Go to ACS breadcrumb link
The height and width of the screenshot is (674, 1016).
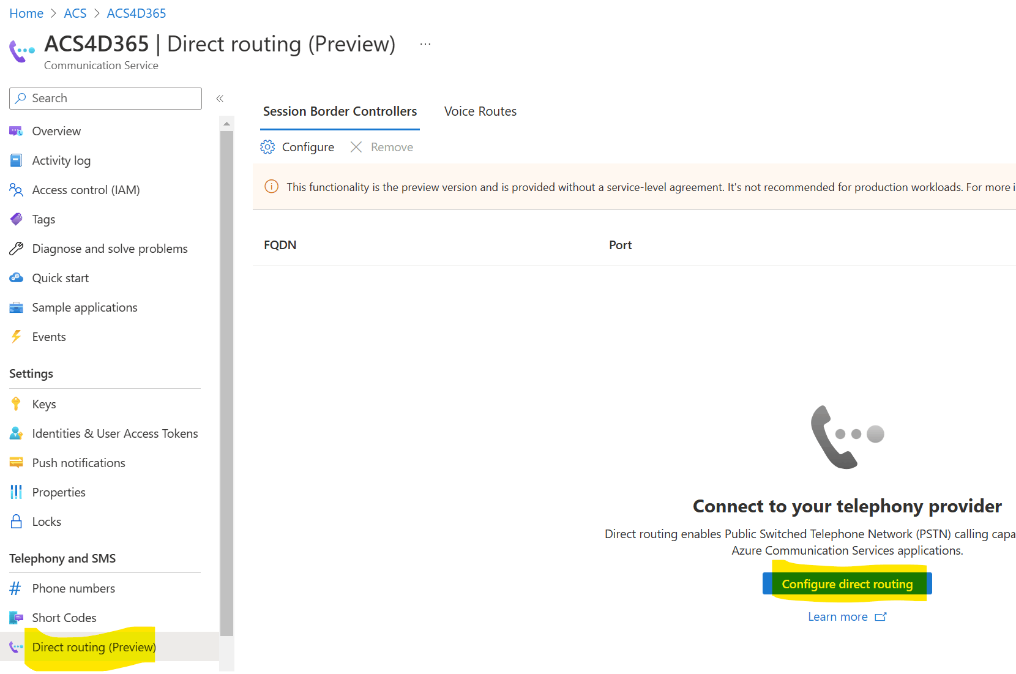[75, 13]
